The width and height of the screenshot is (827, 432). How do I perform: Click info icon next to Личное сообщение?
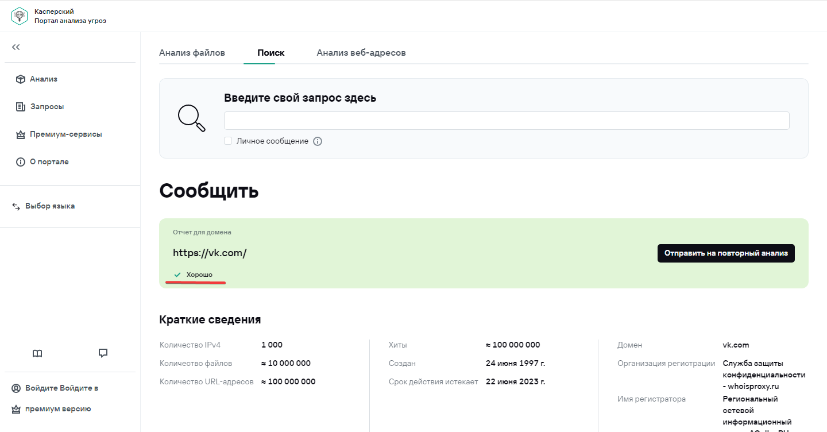(x=318, y=141)
